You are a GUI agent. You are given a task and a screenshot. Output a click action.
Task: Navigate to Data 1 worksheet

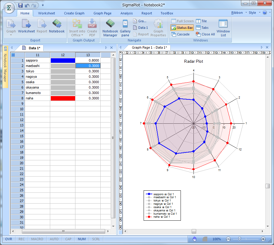(141, 28)
